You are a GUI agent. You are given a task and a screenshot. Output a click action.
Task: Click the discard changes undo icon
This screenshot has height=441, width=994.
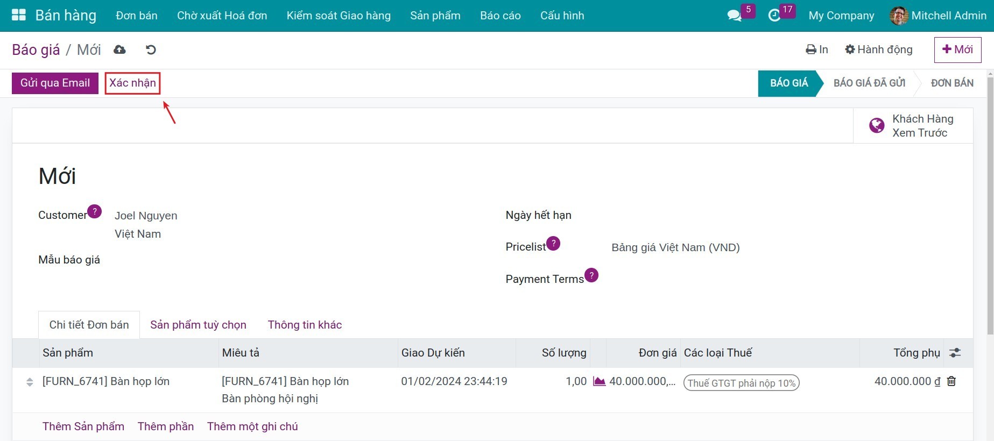151,50
